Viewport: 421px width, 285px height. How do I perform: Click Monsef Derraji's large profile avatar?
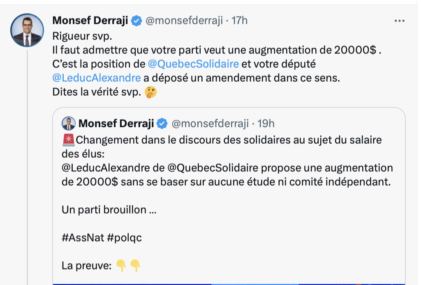click(27, 30)
